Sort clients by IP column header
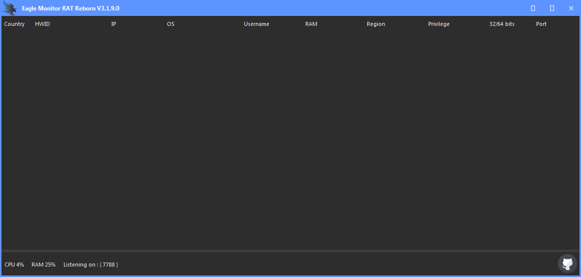The image size is (581, 277). tap(113, 24)
